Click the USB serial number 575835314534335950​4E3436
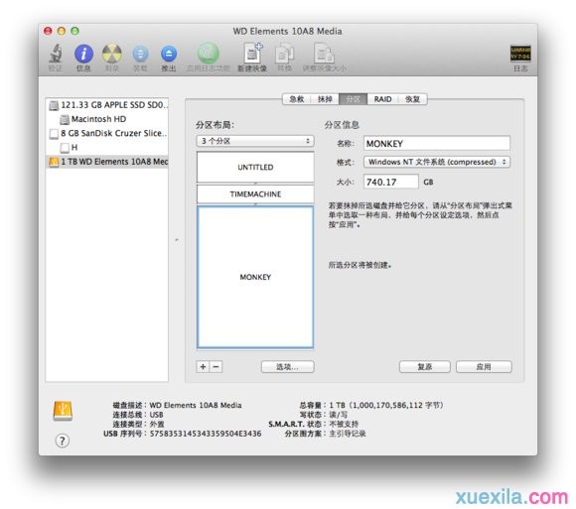 pyautogui.click(x=206, y=434)
